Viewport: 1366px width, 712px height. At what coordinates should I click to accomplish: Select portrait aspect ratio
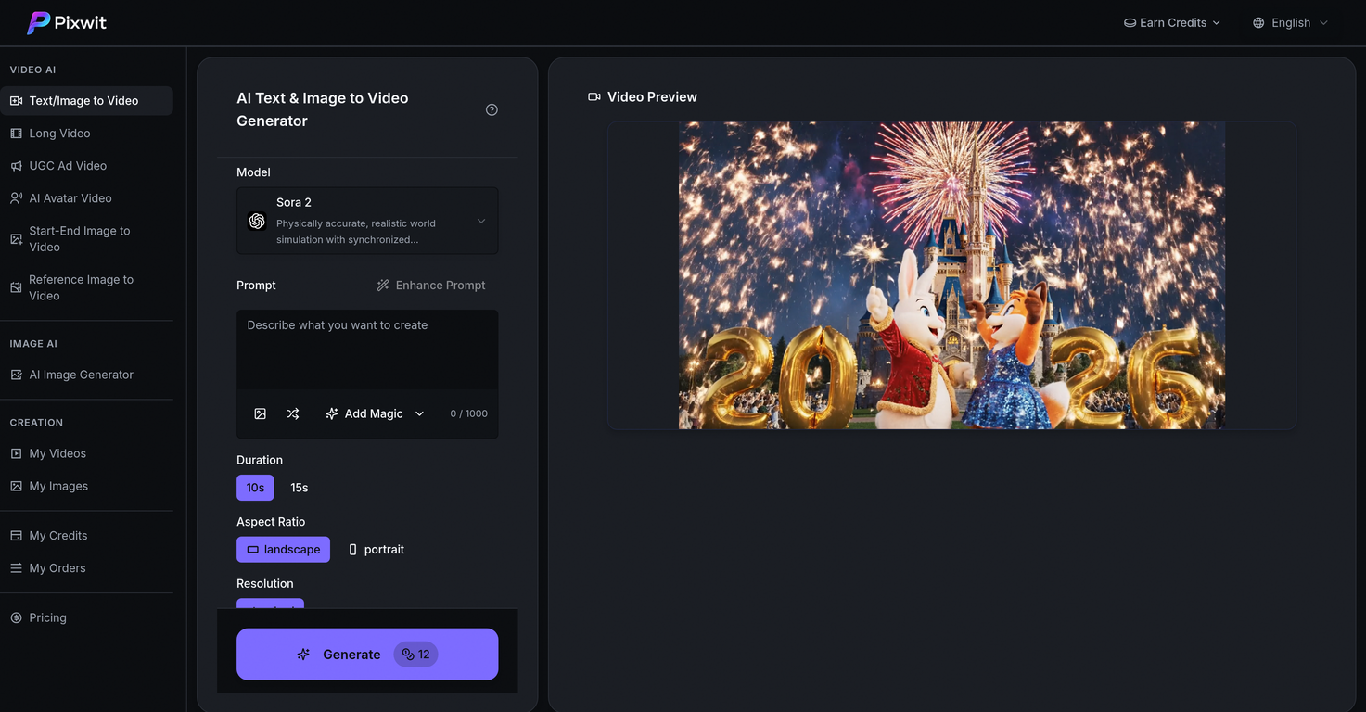tap(376, 550)
